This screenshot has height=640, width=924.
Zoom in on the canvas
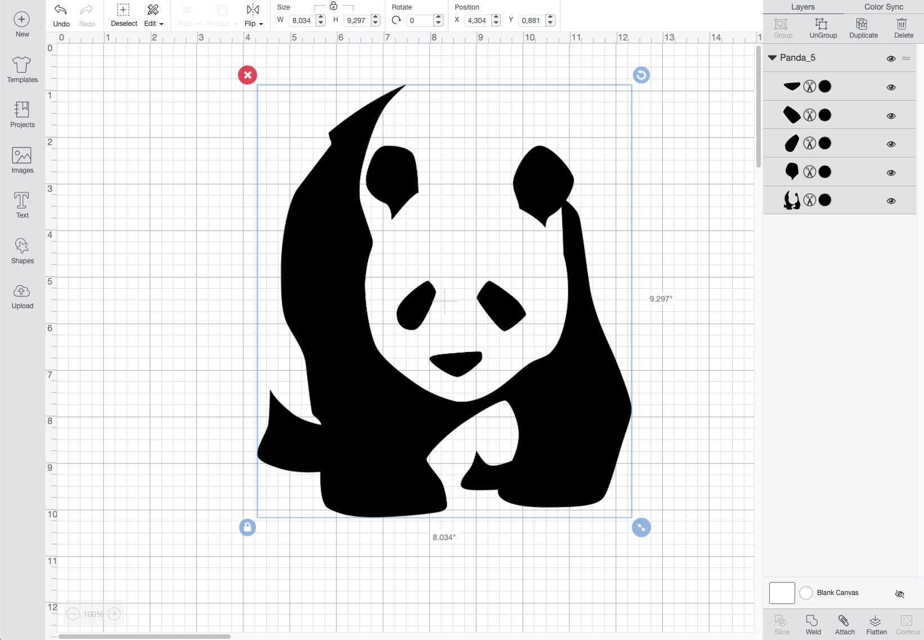[114, 614]
